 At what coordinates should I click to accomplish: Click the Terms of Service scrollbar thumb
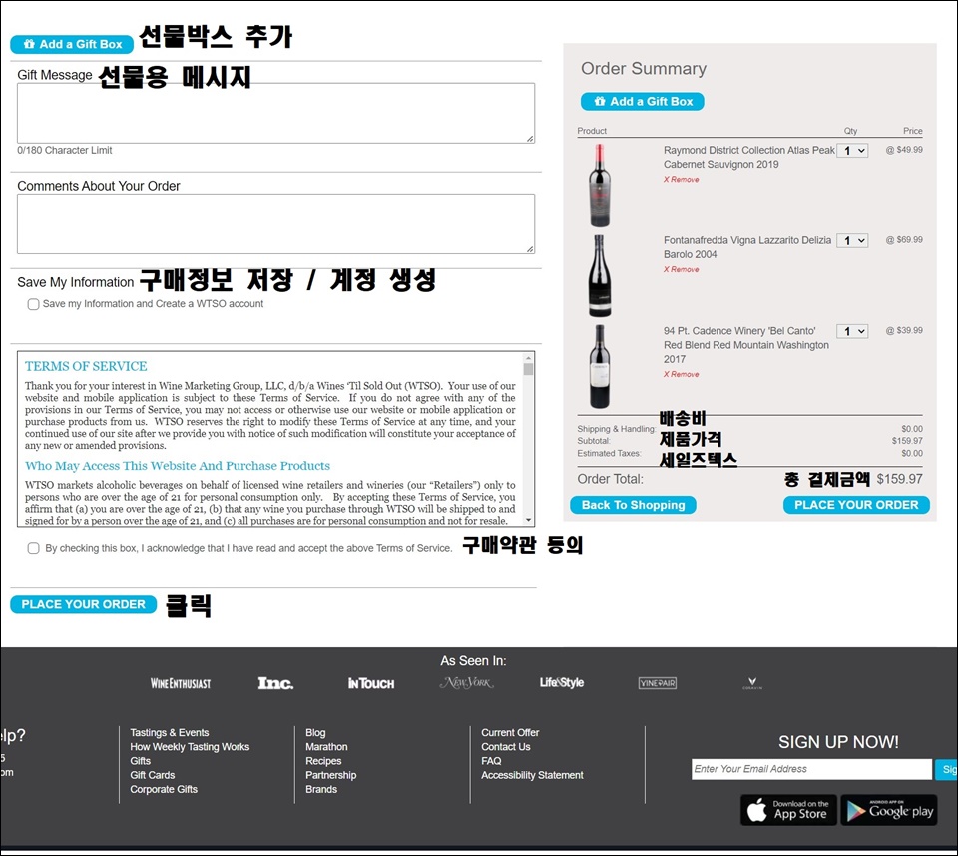pyautogui.click(x=528, y=369)
